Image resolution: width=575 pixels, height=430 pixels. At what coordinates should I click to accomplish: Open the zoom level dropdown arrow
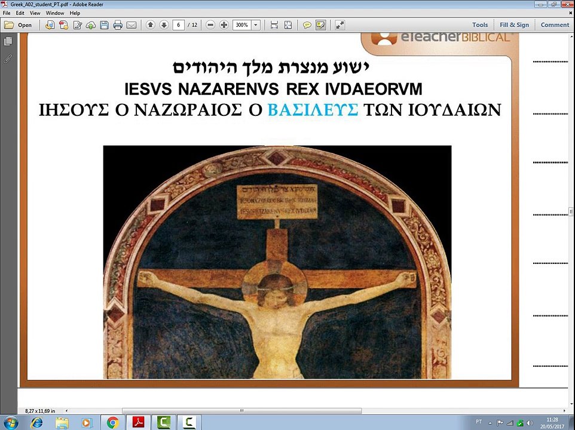[256, 25]
